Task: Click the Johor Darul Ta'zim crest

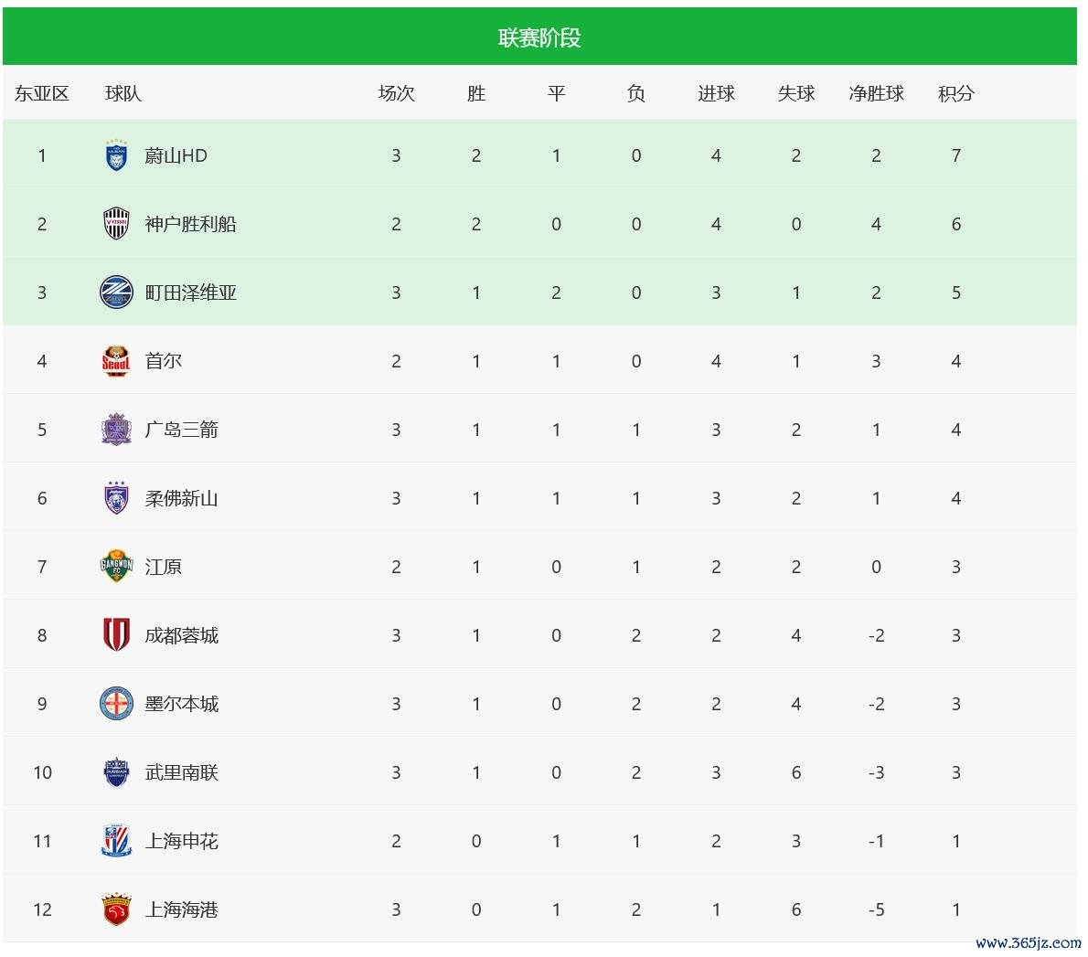Action: (116, 498)
